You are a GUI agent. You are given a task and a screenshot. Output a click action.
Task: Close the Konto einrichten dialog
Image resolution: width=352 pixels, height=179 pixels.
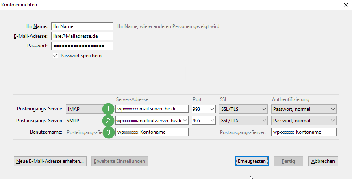pos(345,5)
